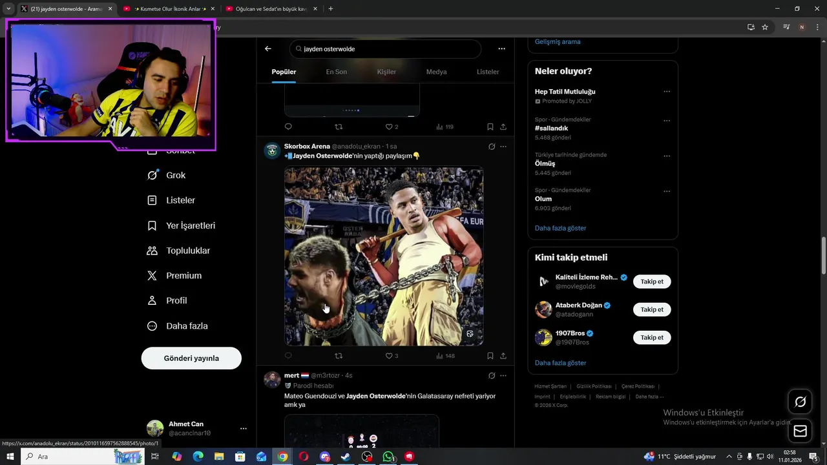Click the page vertical scrollbar
Viewport: 827px width, 465px height.
(823, 256)
